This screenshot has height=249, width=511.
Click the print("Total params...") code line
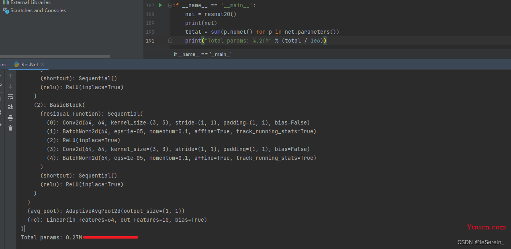point(255,41)
